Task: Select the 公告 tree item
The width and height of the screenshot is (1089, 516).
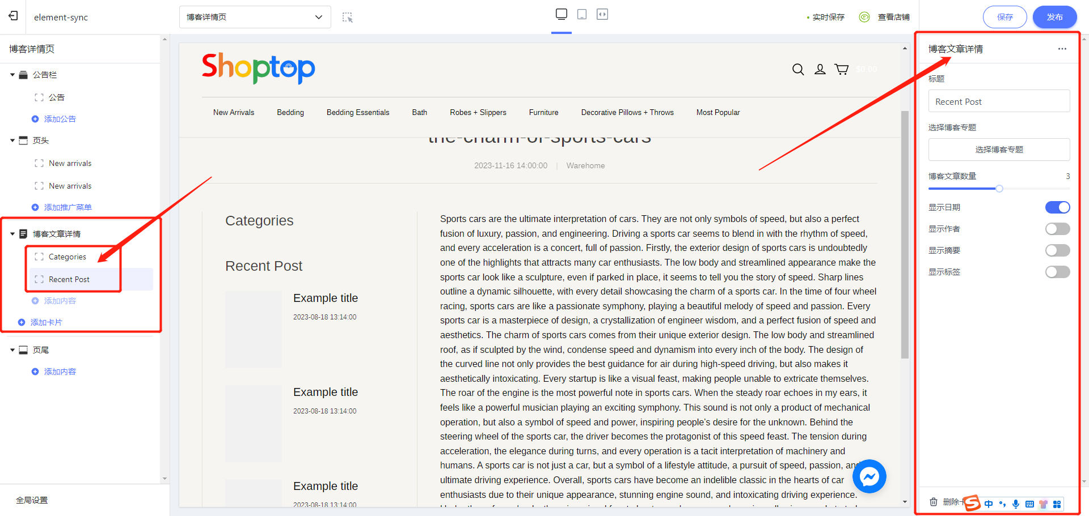Action: [91, 97]
